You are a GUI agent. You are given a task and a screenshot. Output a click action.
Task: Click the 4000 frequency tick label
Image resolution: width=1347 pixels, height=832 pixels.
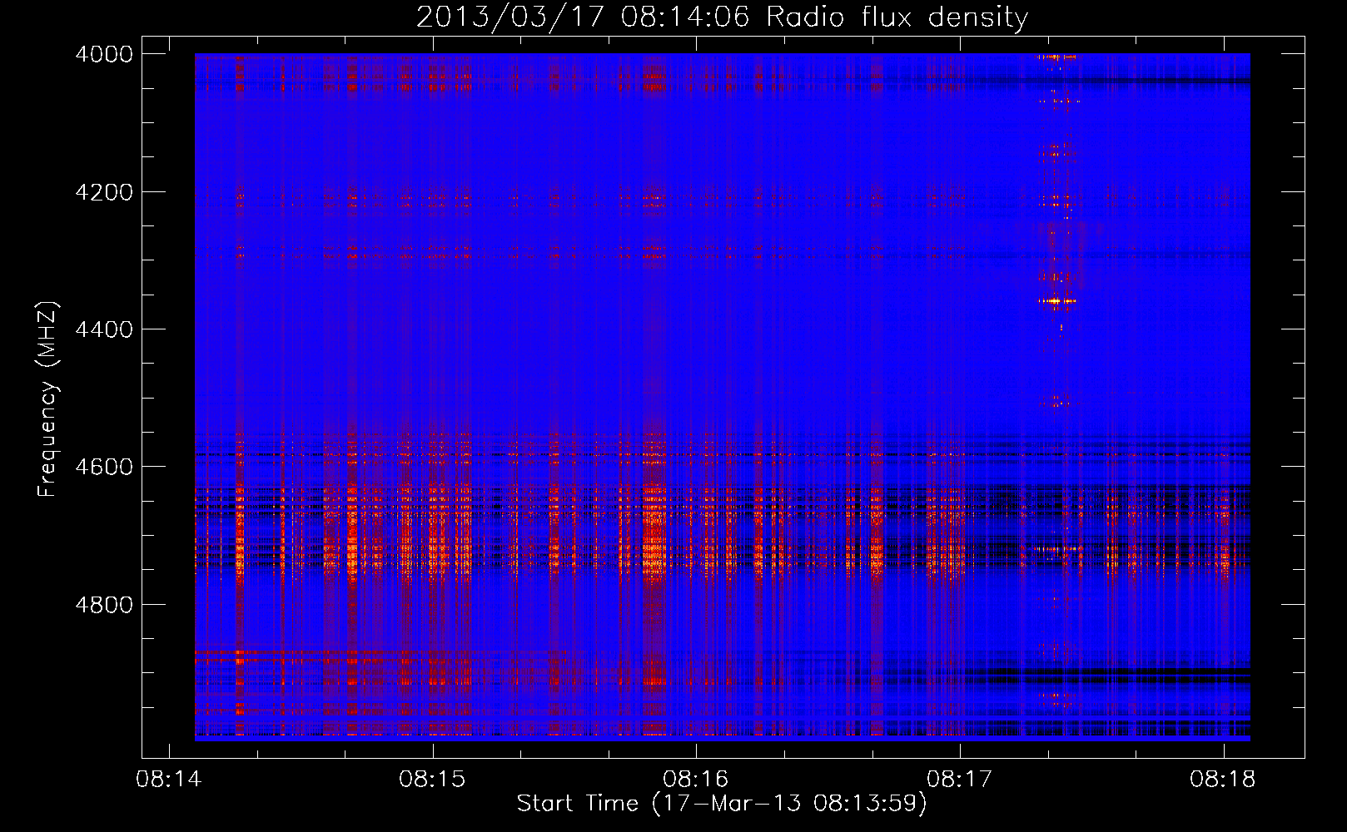(x=104, y=54)
